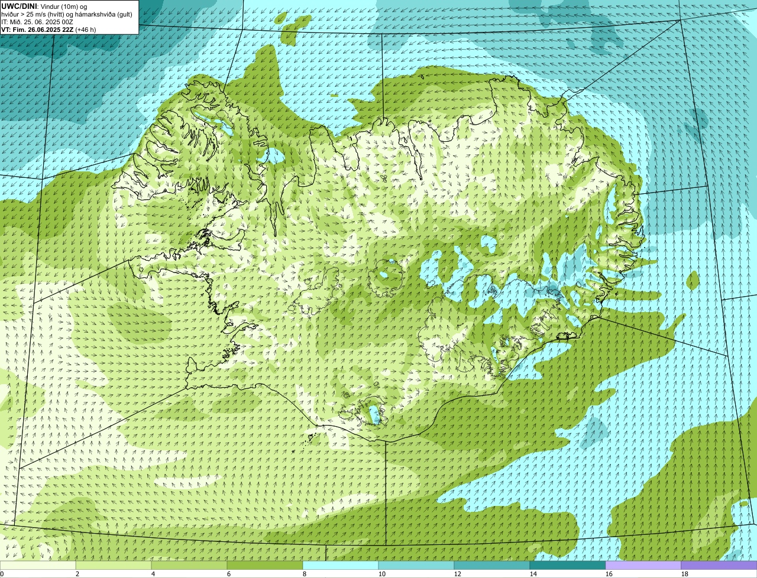
Task: Click the legend tick label '0'
Action: [x=2, y=574]
